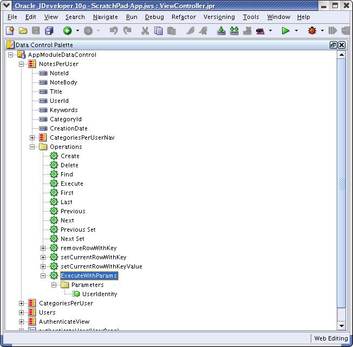Expand the removeRowWithKey operation
Image resolution: width=353 pixels, height=347 pixels.
43,248
